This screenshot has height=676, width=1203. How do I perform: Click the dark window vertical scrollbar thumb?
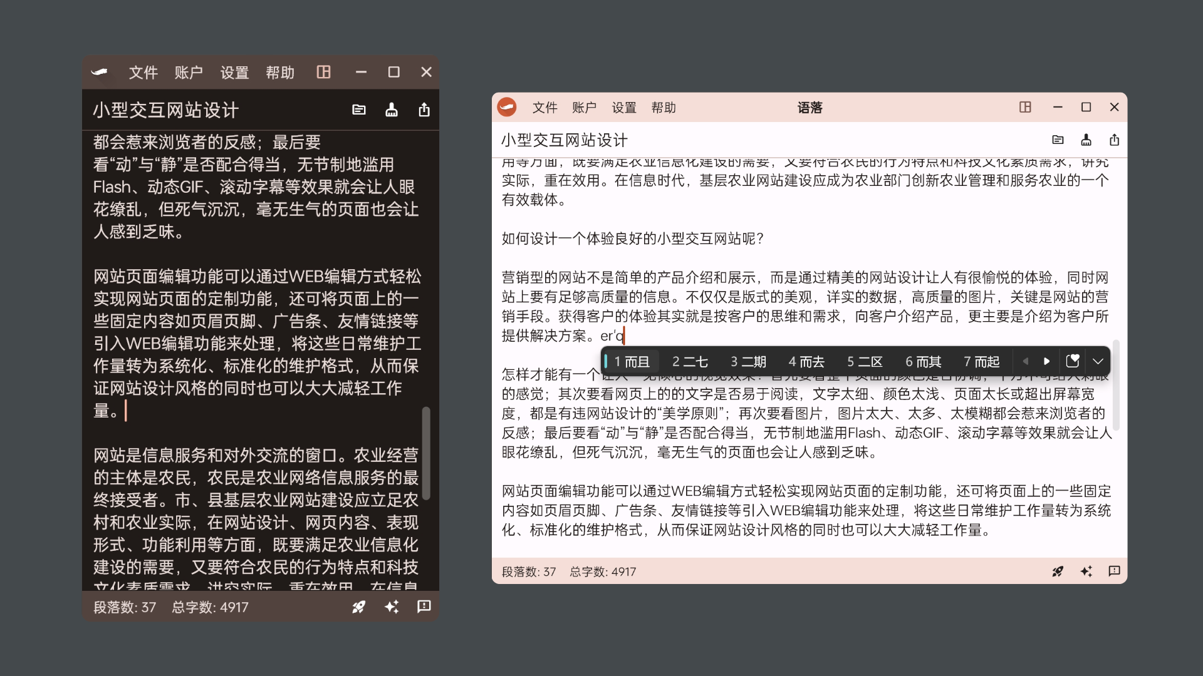tap(426, 453)
